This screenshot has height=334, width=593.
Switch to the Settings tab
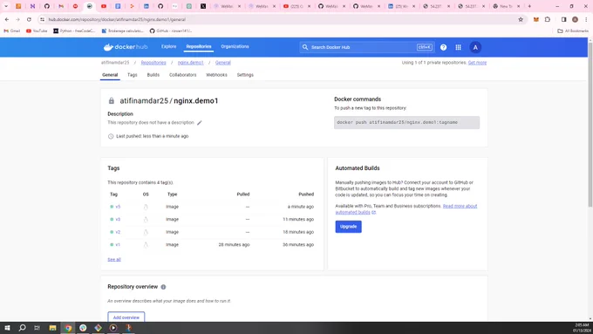[245, 75]
